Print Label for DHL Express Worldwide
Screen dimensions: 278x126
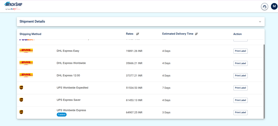point(241,63)
